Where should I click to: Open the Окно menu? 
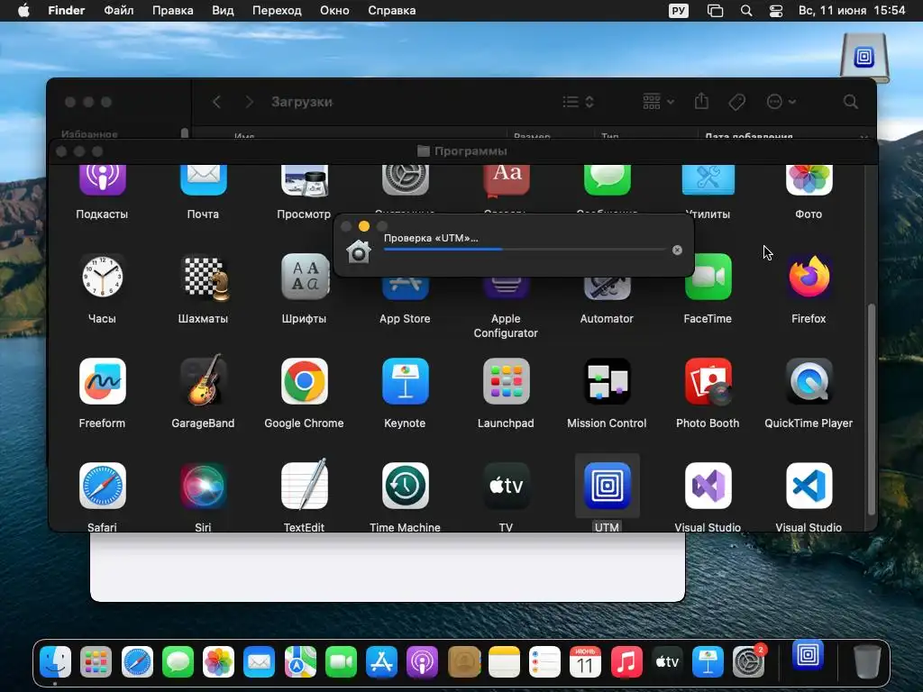[334, 11]
